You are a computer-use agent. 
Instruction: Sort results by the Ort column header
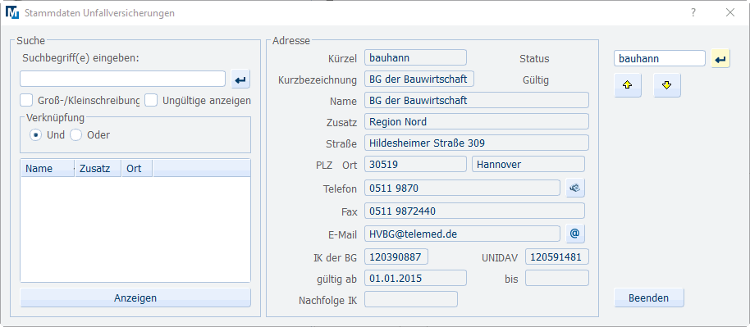pyautogui.click(x=137, y=168)
